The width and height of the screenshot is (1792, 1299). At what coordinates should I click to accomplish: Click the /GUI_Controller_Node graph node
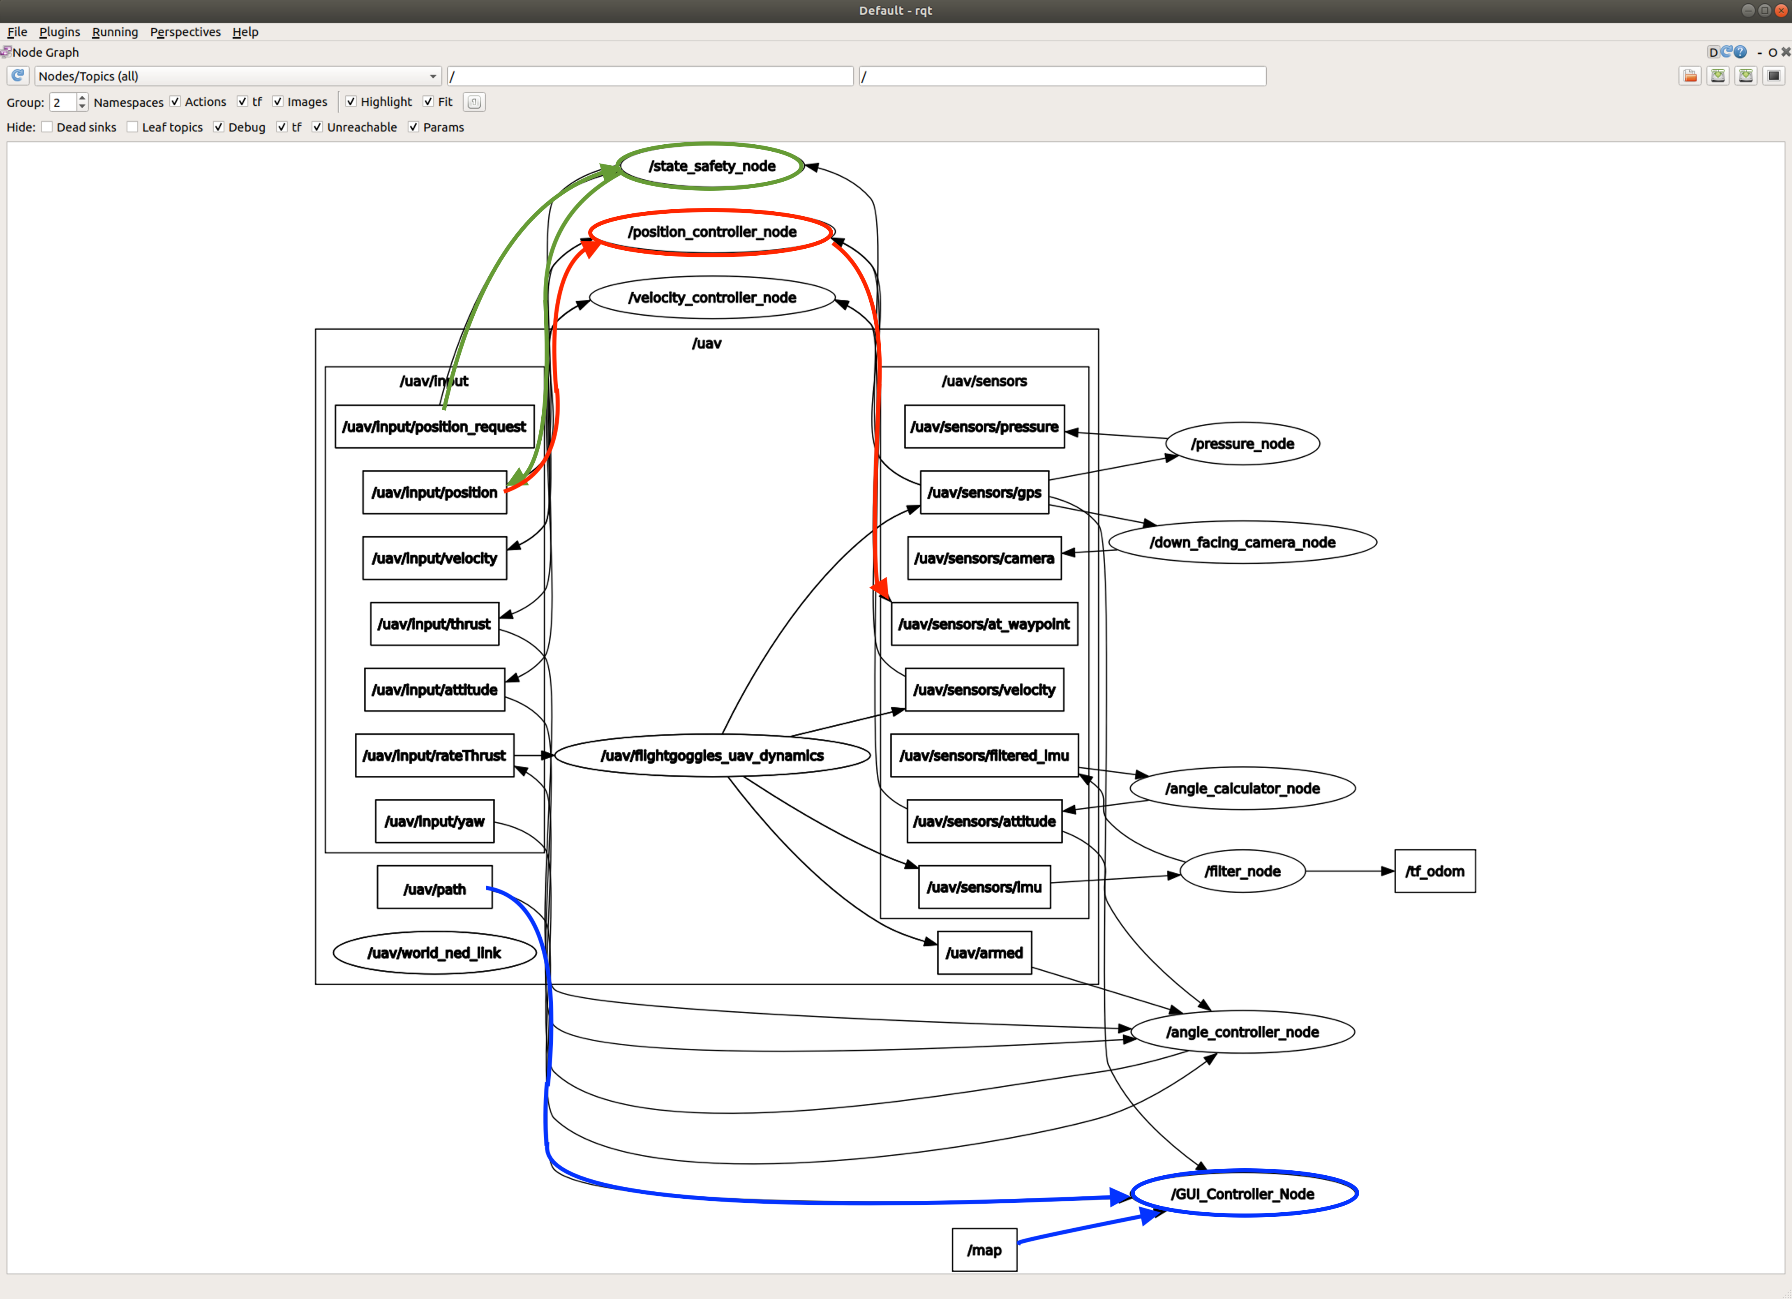1243,1194
